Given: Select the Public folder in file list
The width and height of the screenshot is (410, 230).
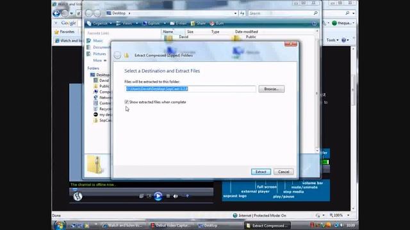Looking at the screenshot, I should [x=244, y=38].
